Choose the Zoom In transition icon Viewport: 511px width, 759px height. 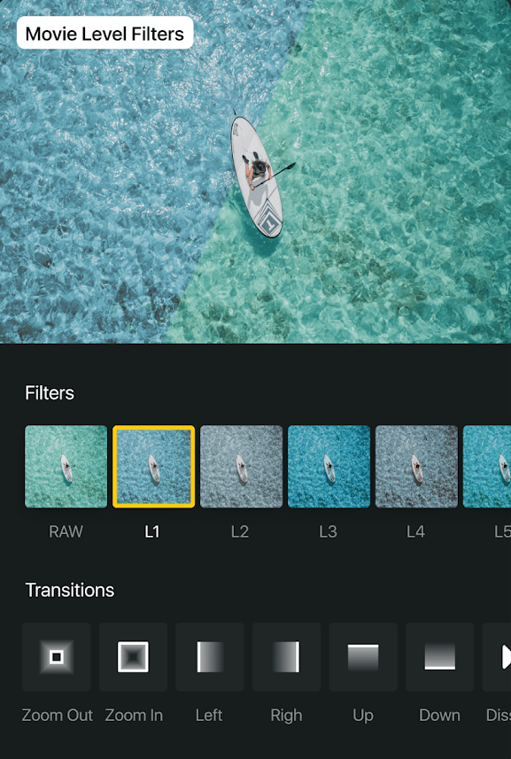coord(133,657)
